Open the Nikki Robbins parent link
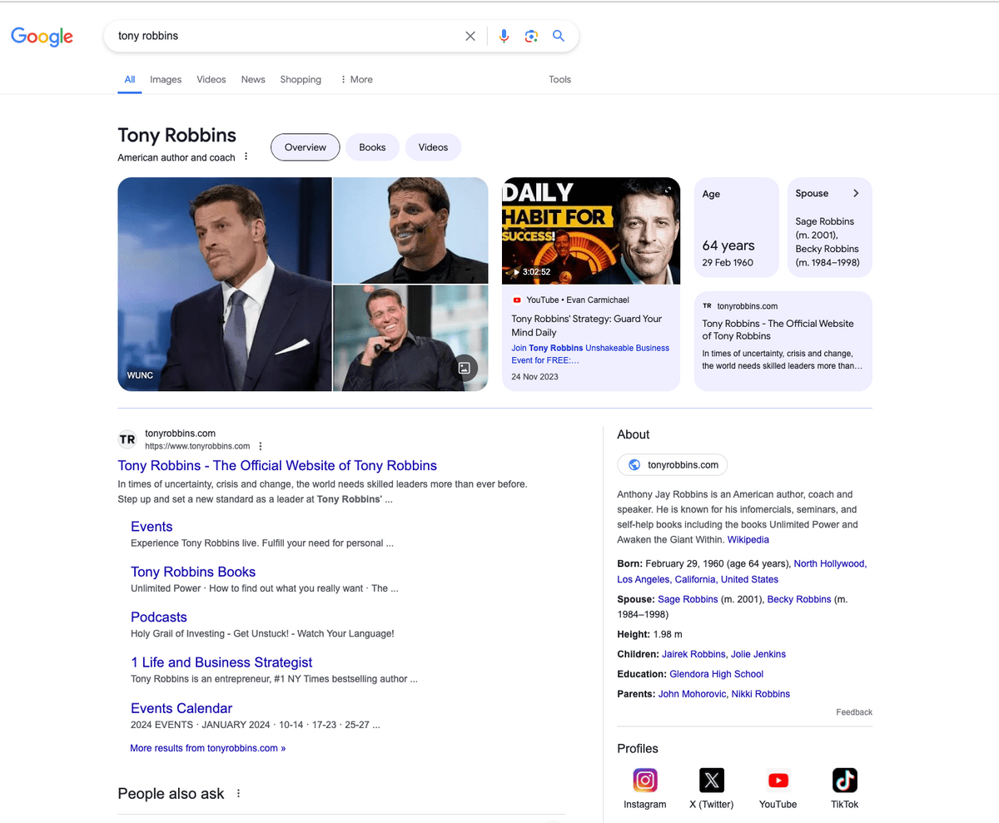Image resolution: width=999 pixels, height=823 pixels. click(x=761, y=694)
